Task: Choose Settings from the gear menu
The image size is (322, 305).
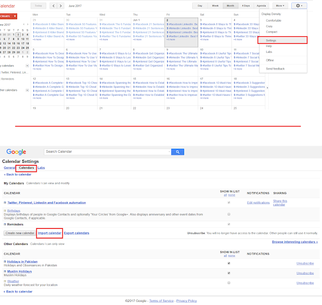Action: 283,40
